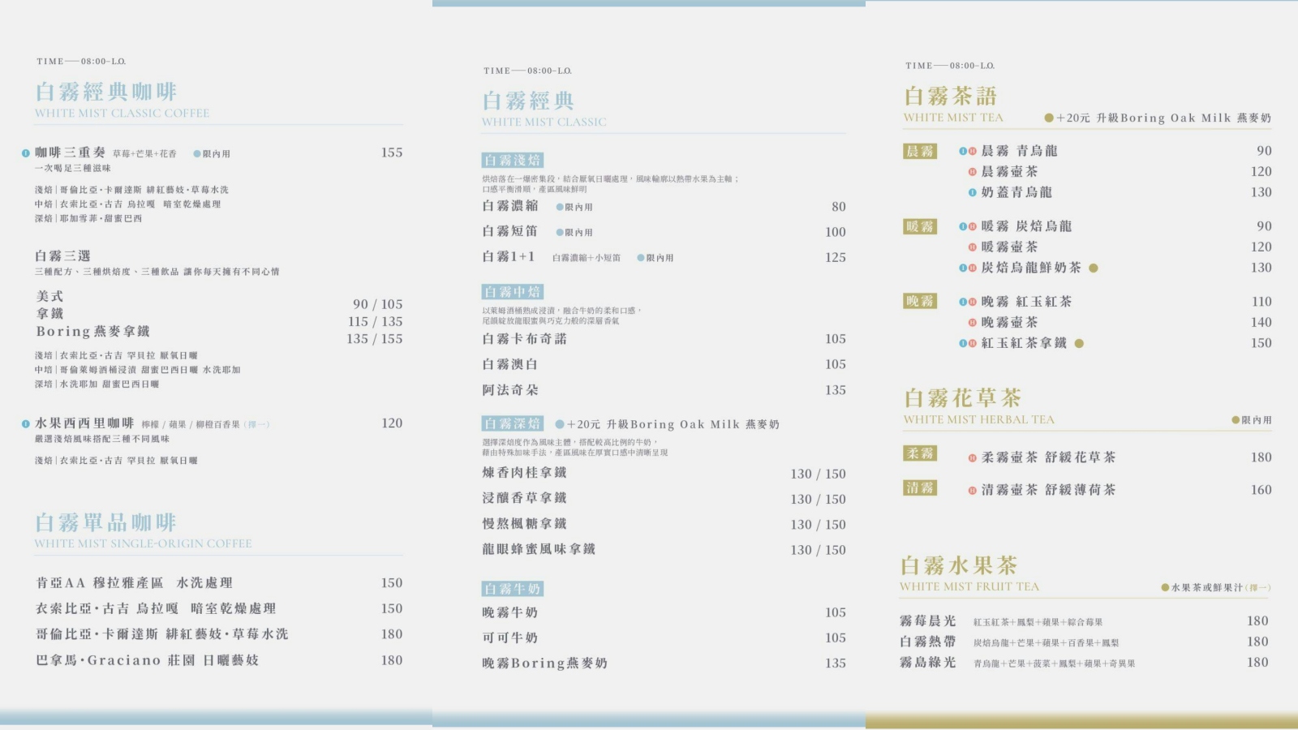Click the blue 限內用 dot beside 白霧濃縮
This screenshot has width=1298, height=730.
[x=558, y=207]
